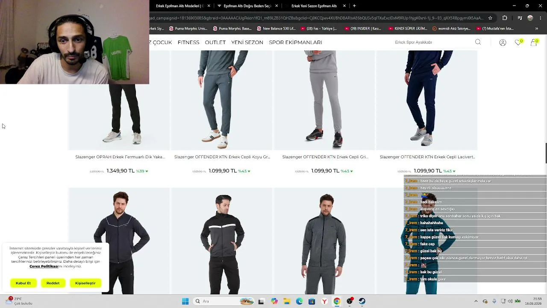Open the user account icon

point(503,42)
